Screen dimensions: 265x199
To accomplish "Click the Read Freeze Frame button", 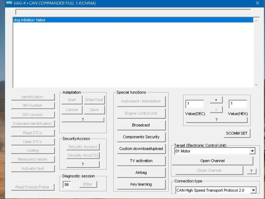I will pos(33,187).
